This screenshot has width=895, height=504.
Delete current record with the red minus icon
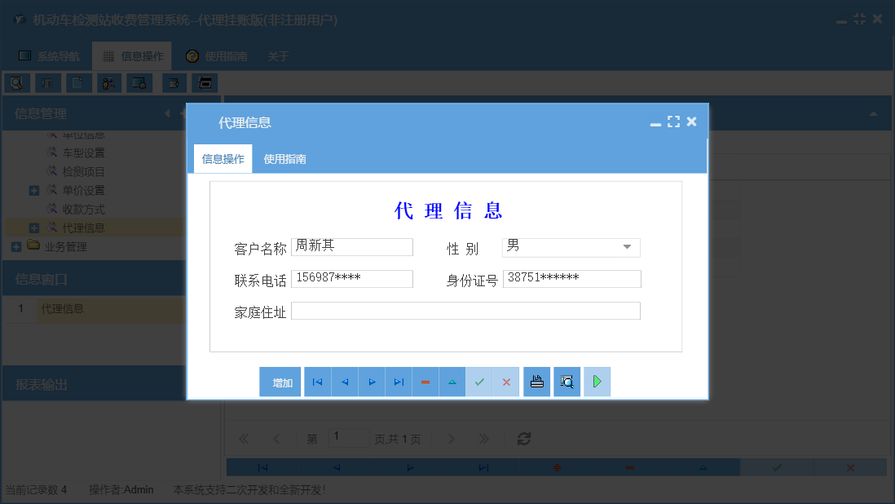(x=425, y=382)
